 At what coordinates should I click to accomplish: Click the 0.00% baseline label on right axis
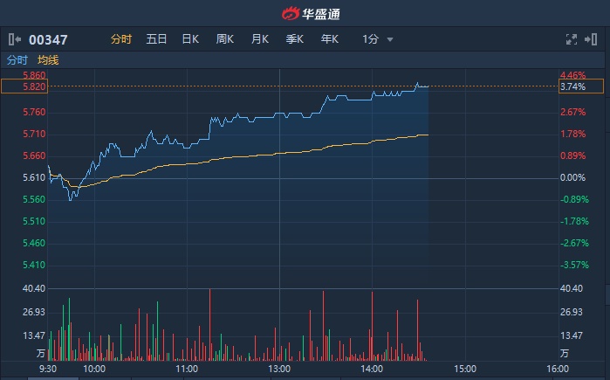pos(572,178)
